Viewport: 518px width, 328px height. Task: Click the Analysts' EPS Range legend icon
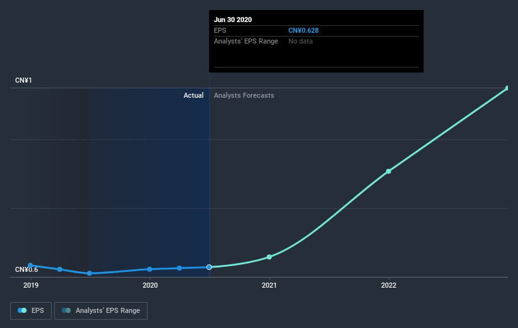tap(66, 310)
